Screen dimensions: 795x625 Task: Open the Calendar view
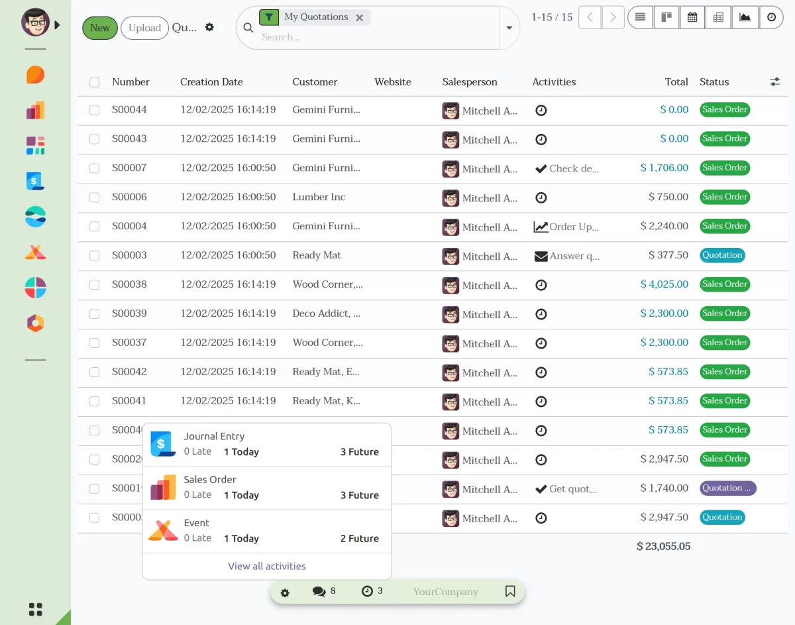point(692,17)
